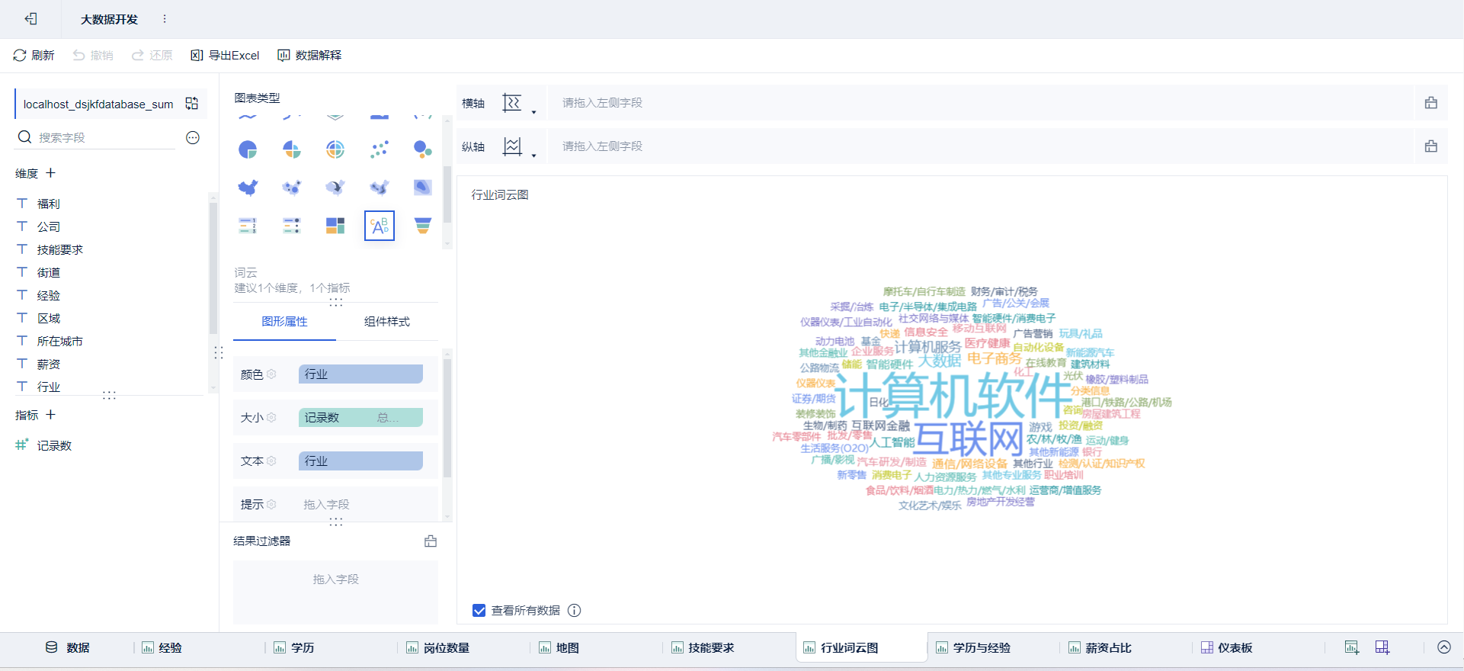The height and width of the screenshot is (671, 1464).
Task: Open the 横轴 axis type dropdown
Action: (x=519, y=104)
